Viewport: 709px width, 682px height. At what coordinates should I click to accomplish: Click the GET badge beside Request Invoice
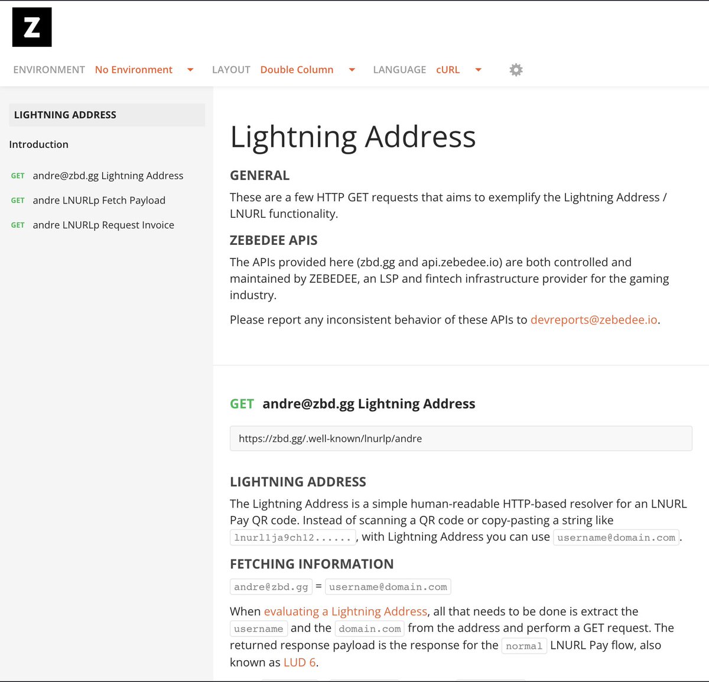(x=18, y=225)
